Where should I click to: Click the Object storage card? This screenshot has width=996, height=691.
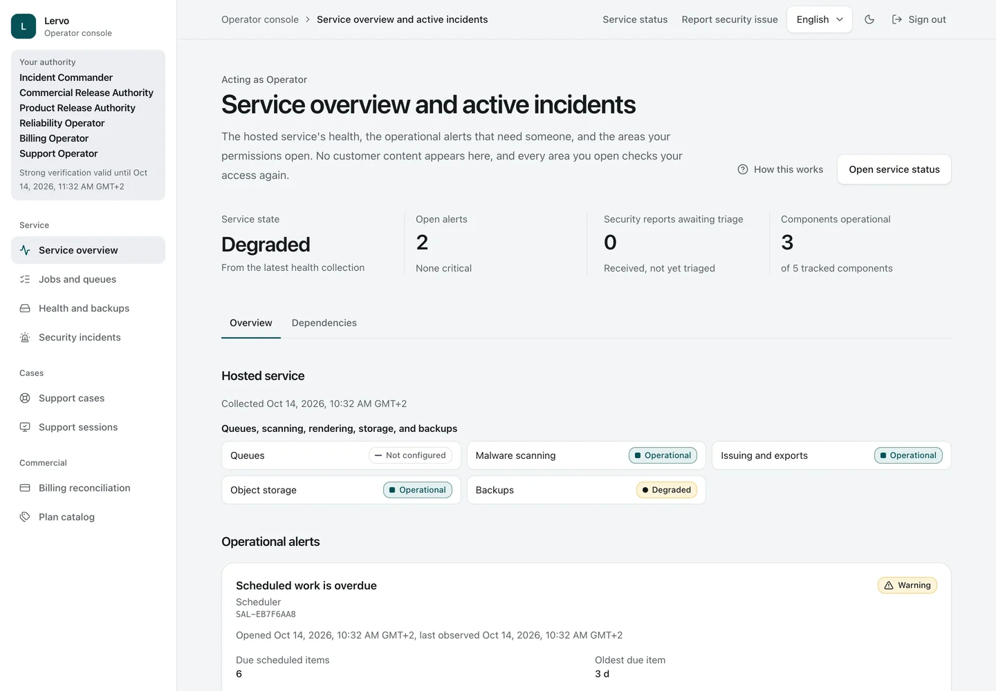click(341, 490)
